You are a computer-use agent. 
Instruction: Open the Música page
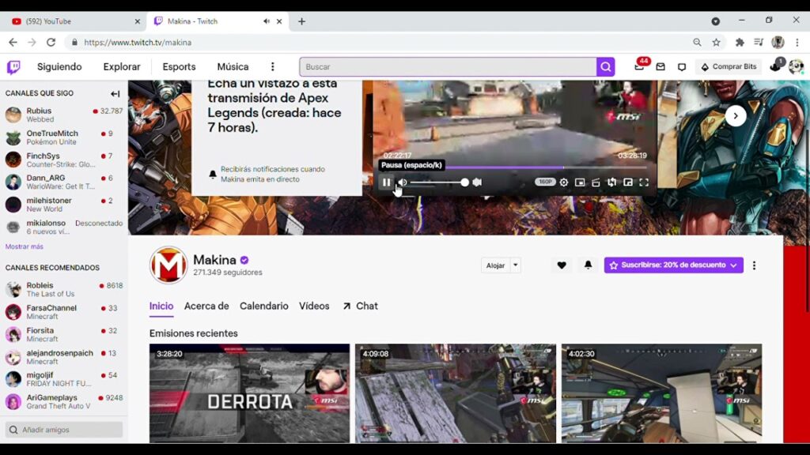pos(233,66)
